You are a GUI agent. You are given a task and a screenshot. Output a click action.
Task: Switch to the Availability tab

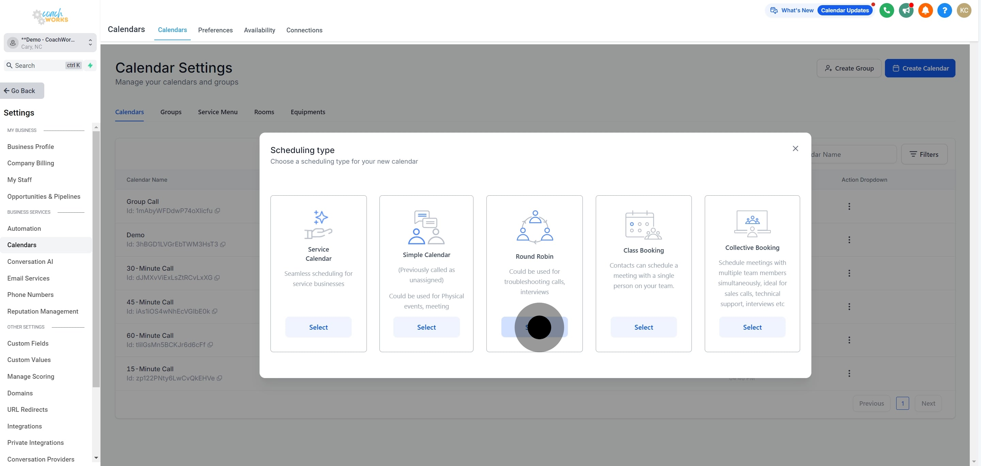[x=259, y=30]
